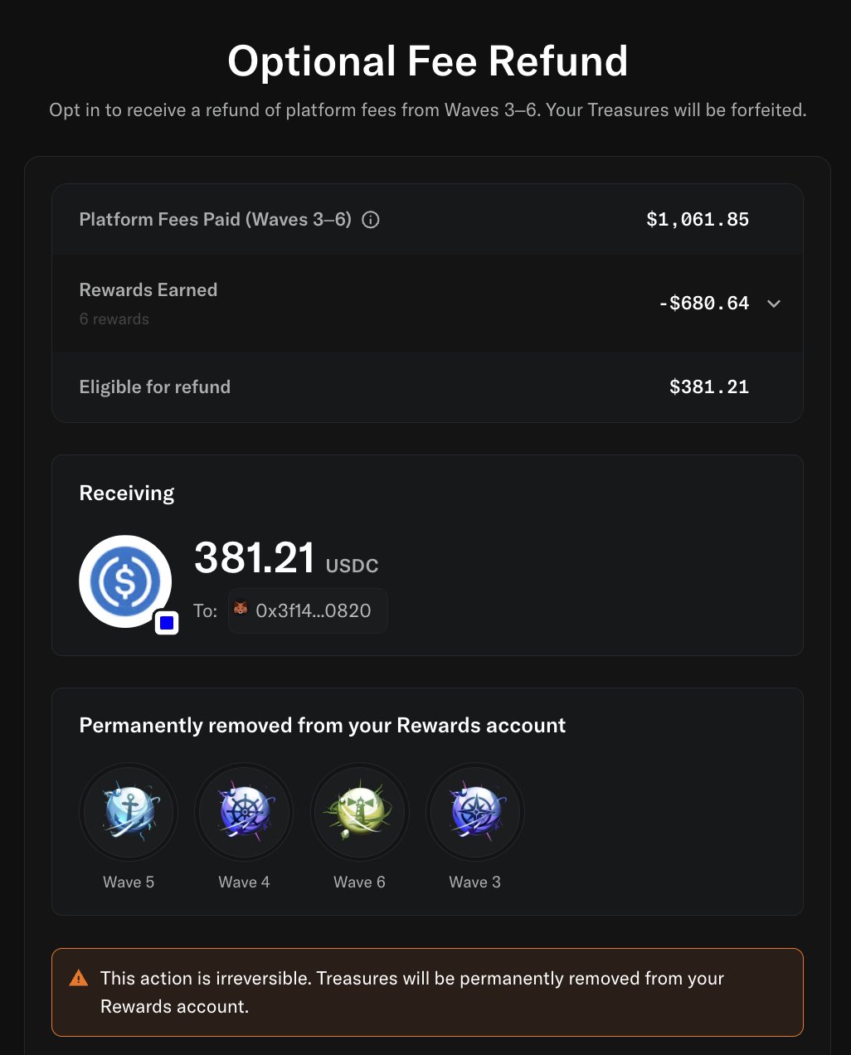Click the Wave 5 anchor treasure icon
851x1055 pixels.
[x=129, y=812]
